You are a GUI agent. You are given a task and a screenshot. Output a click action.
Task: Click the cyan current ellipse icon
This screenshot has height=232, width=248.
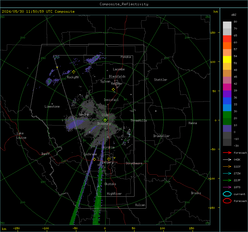pyautogui.click(x=227, y=194)
